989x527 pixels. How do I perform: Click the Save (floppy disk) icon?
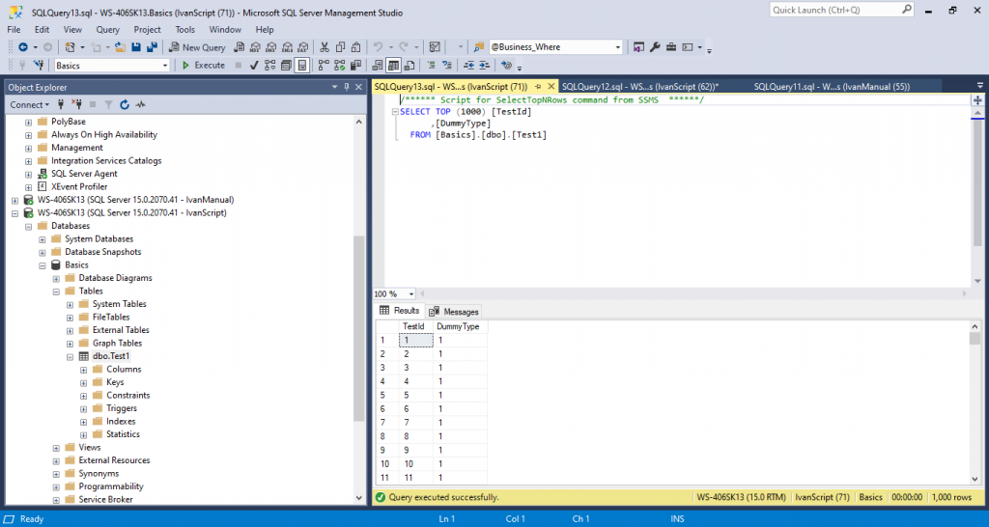136,47
